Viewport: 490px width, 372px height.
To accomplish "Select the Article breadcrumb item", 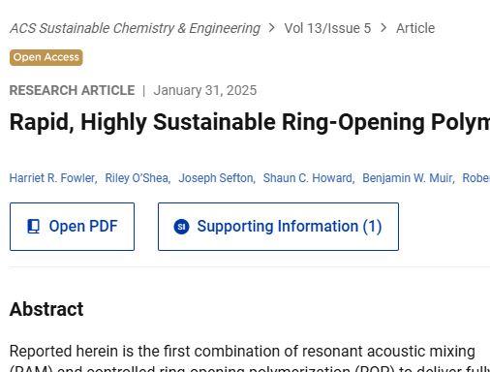I will [x=415, y=28].
